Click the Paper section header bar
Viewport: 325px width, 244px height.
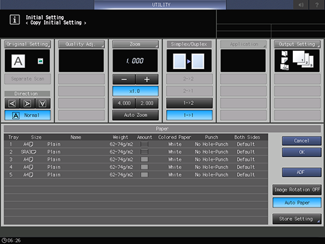click(x=162, y=129)
